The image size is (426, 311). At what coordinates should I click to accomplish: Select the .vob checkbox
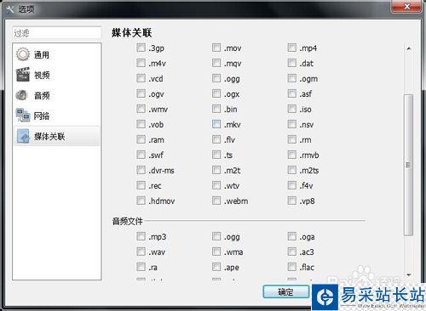(x=141, y=124)
